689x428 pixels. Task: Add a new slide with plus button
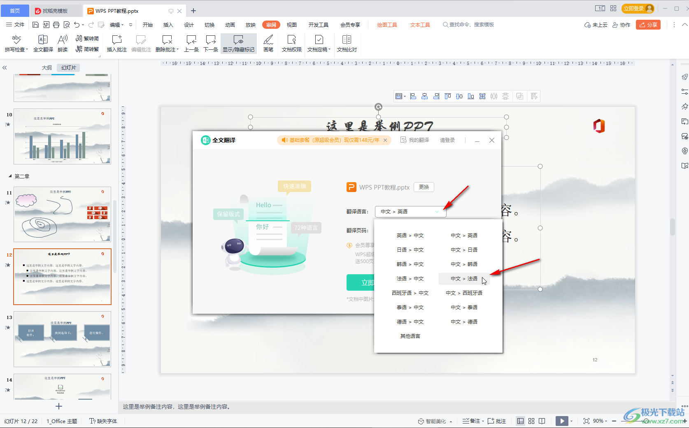coord(59,406)
